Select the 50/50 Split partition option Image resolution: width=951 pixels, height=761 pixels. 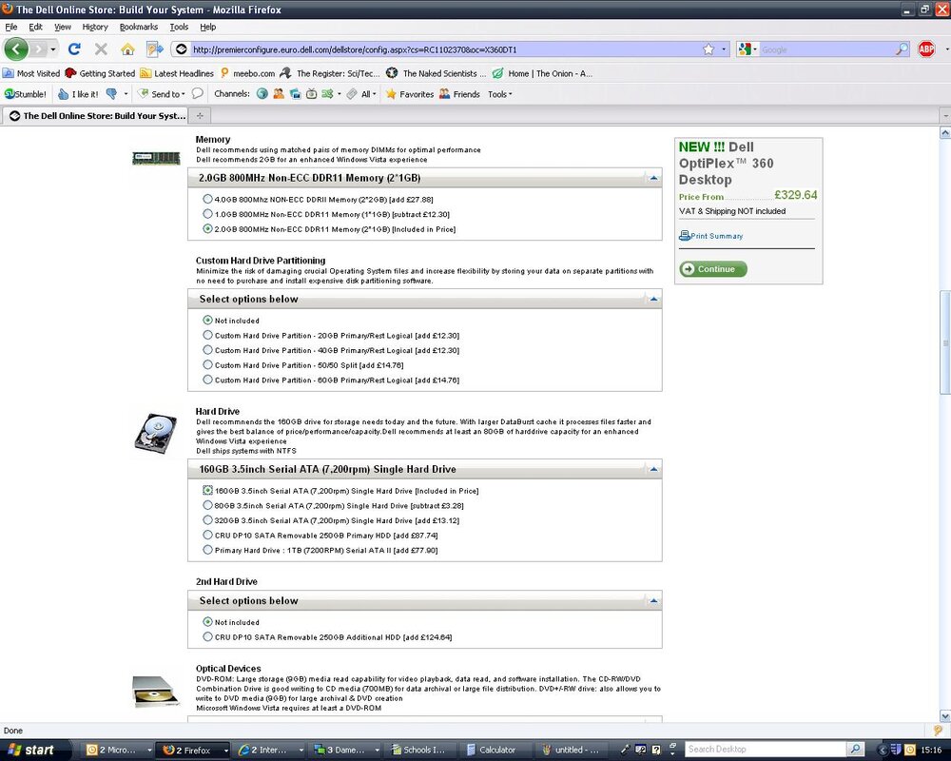(208, 364)
